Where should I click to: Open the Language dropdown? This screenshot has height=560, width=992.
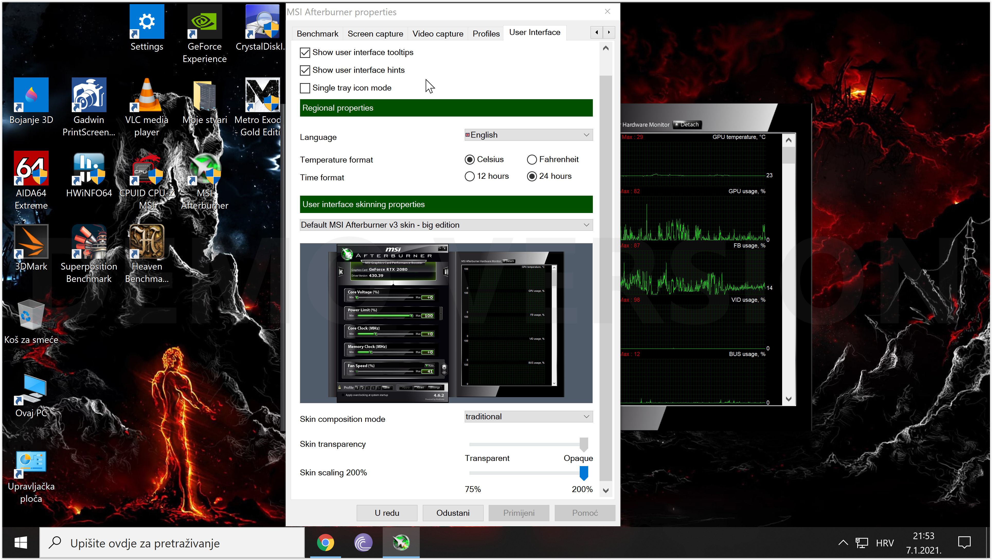[528, 135]
